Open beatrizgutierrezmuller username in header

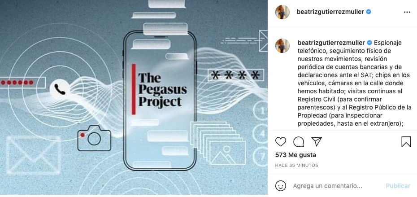click(330, 12)
